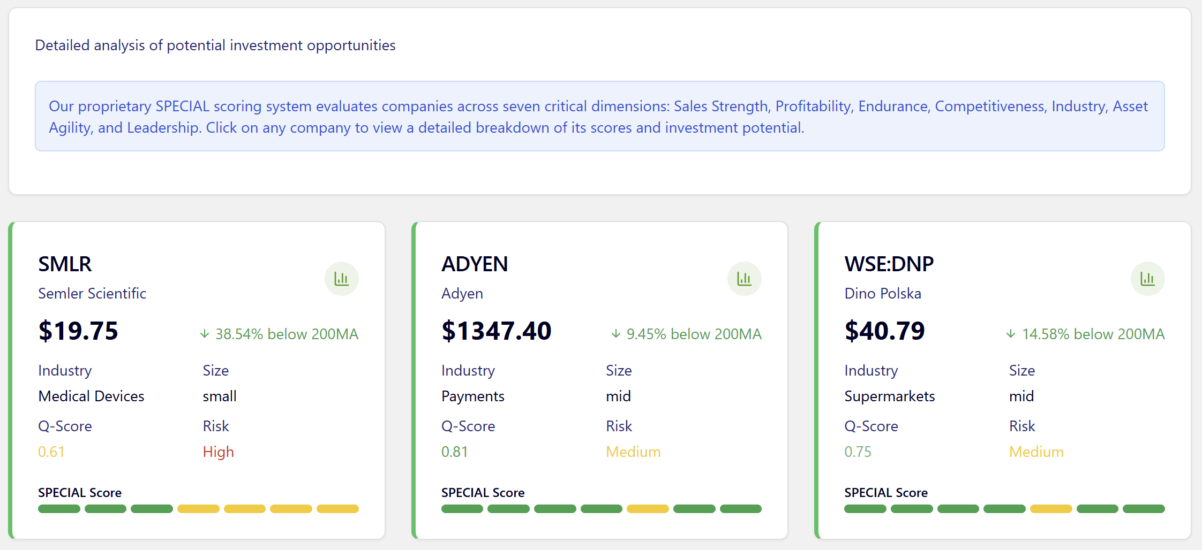Click the Detailed analysis of potential investment heading
This screenshot has height=550, width=1202.
coord(215,45)
